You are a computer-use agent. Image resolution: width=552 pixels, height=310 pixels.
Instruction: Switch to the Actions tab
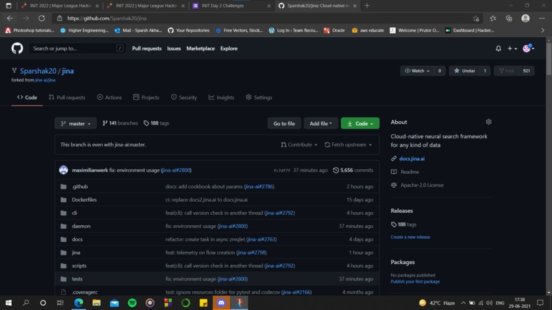(110, 97)
